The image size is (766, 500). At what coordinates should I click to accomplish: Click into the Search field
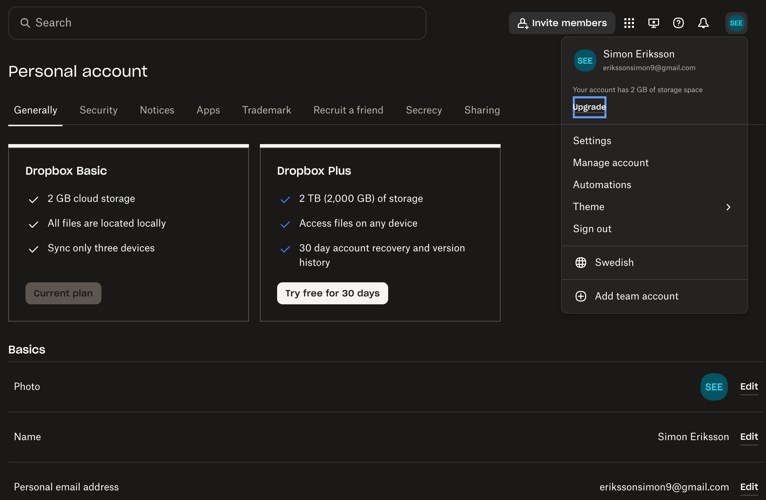coord(217,23)
